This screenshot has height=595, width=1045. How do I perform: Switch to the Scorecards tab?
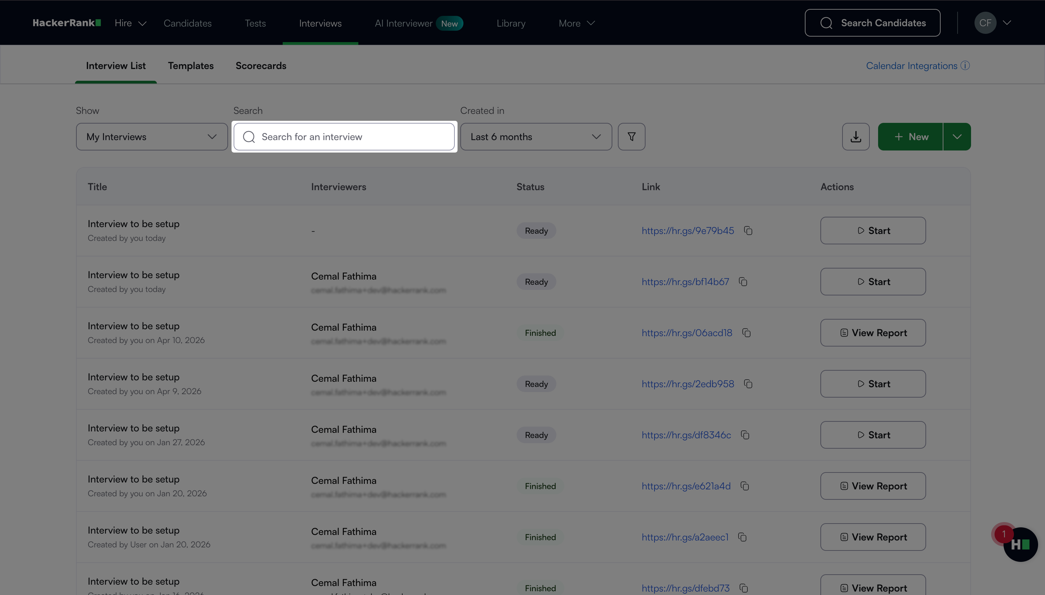261,66
